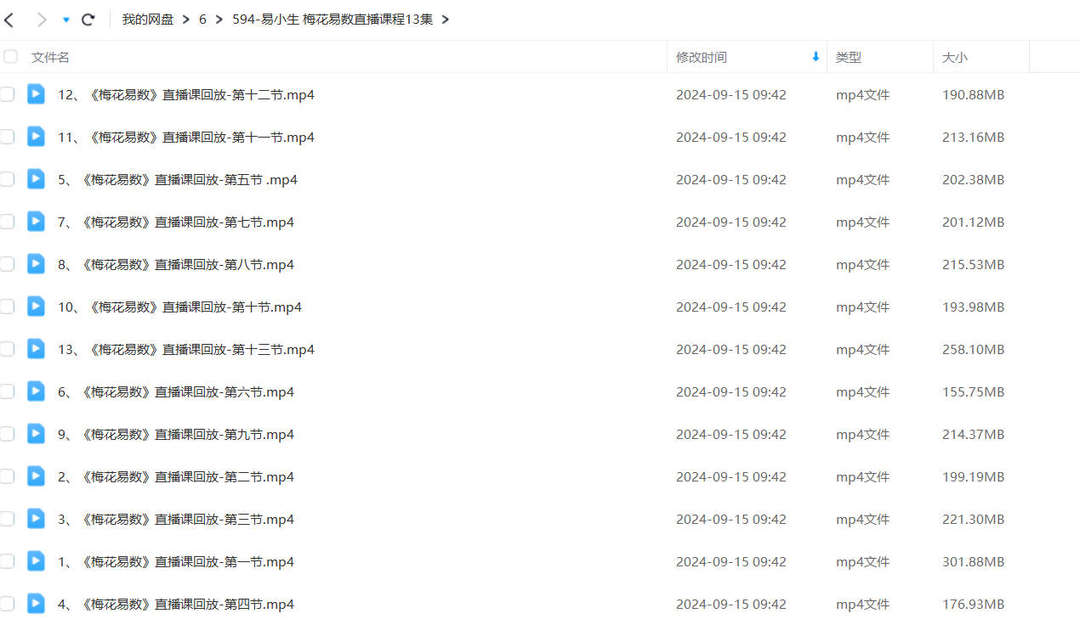Select file name 5、《梅花易数》直播课回放-第五节 .mp4

click(x=178, y=179)
